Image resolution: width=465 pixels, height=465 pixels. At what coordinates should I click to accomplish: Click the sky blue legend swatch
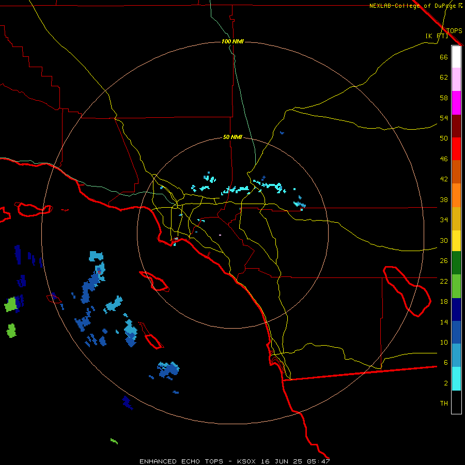(x=456, y=355)
